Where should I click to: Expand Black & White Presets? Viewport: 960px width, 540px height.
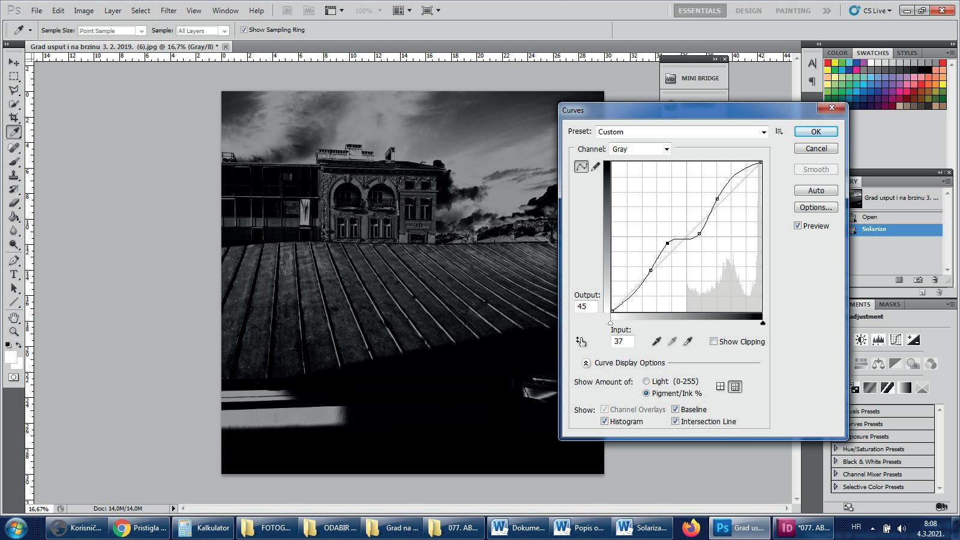tap(835, 461)
